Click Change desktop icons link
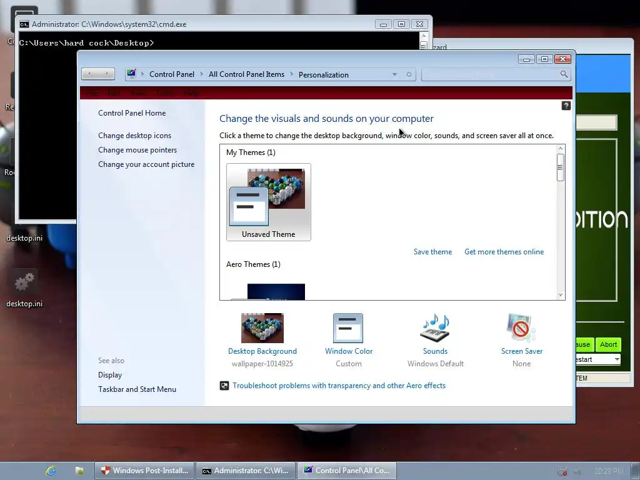 [135, 136]
